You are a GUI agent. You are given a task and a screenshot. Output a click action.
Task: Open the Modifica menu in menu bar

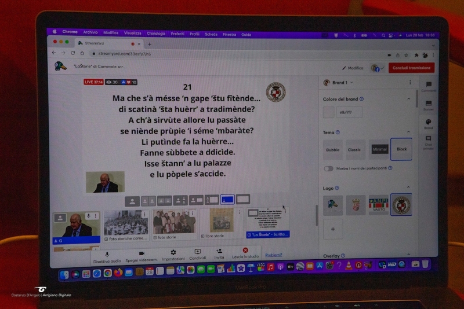111,33
